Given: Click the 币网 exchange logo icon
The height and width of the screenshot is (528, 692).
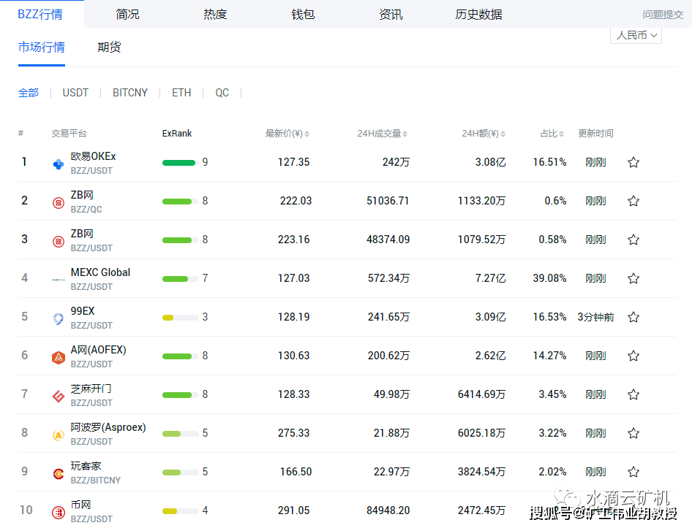Looking at the screenshot, I should tap(59, 512).
